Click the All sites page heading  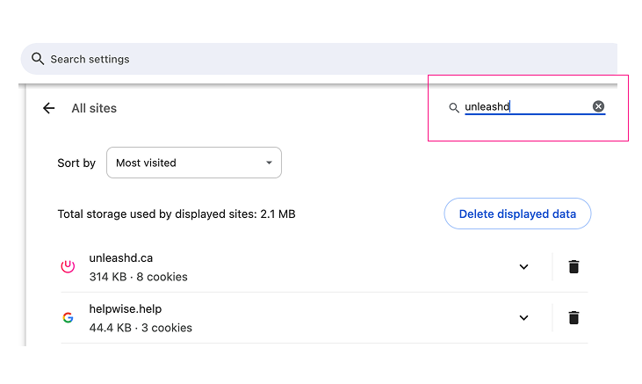94,108
